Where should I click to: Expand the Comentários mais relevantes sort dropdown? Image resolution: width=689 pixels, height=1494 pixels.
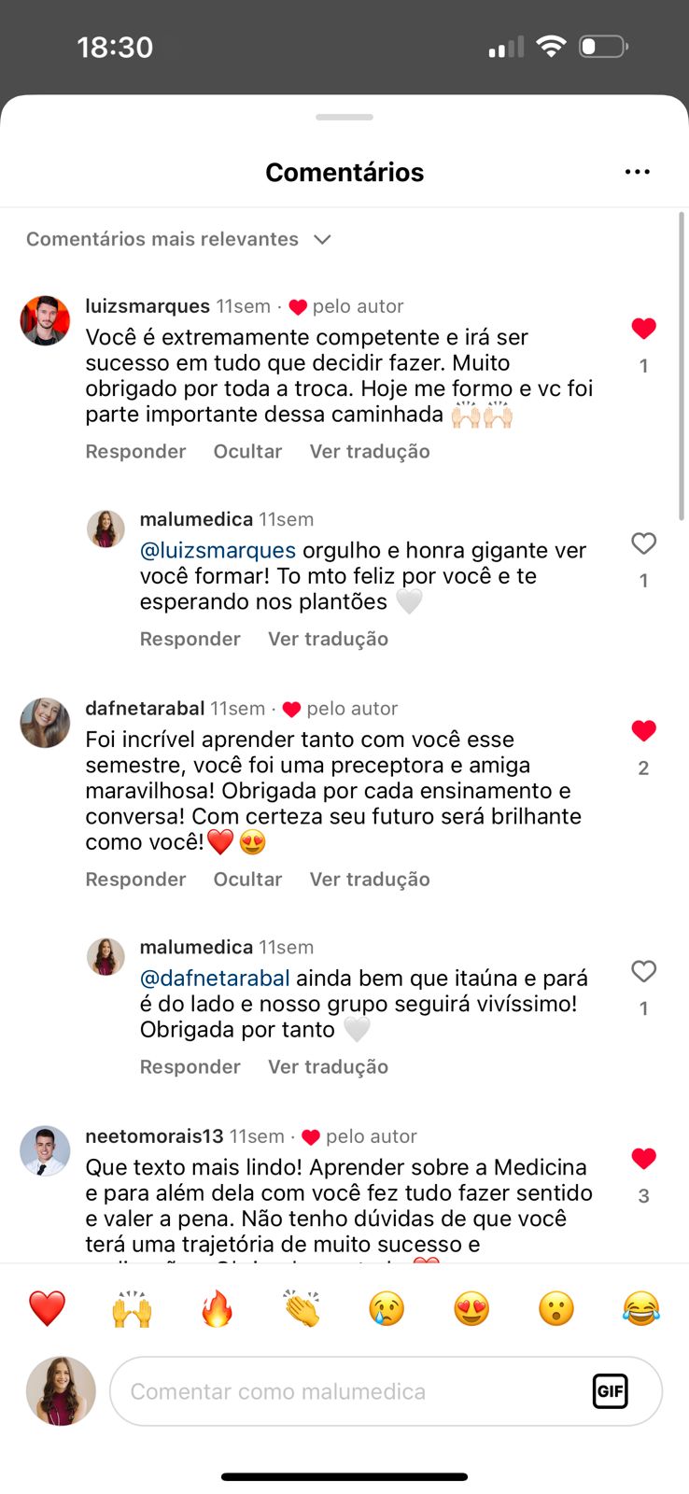click(x=178, y=239)
